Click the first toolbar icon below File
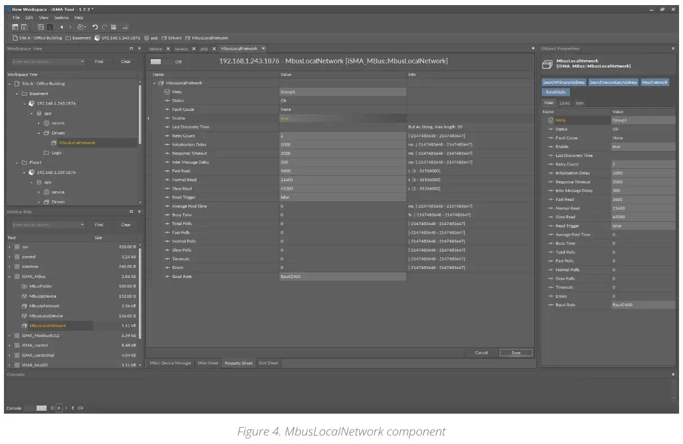The height and width of the screenshot is (444, 683). 16,27
